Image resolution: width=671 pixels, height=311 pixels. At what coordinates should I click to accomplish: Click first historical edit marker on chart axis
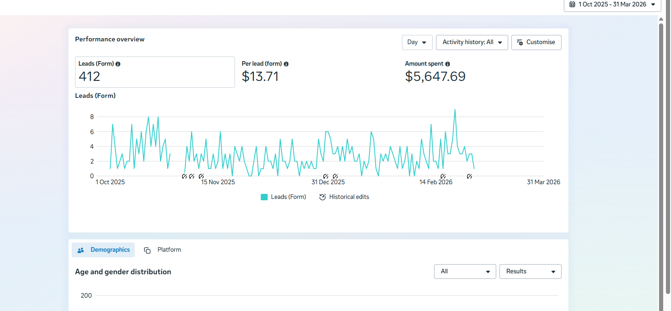point(184,176)
